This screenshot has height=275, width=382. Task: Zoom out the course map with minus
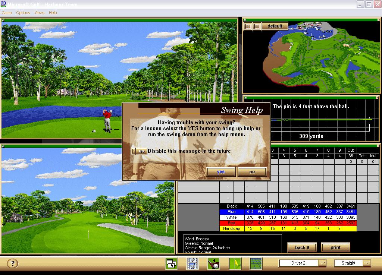pos(257,26)
